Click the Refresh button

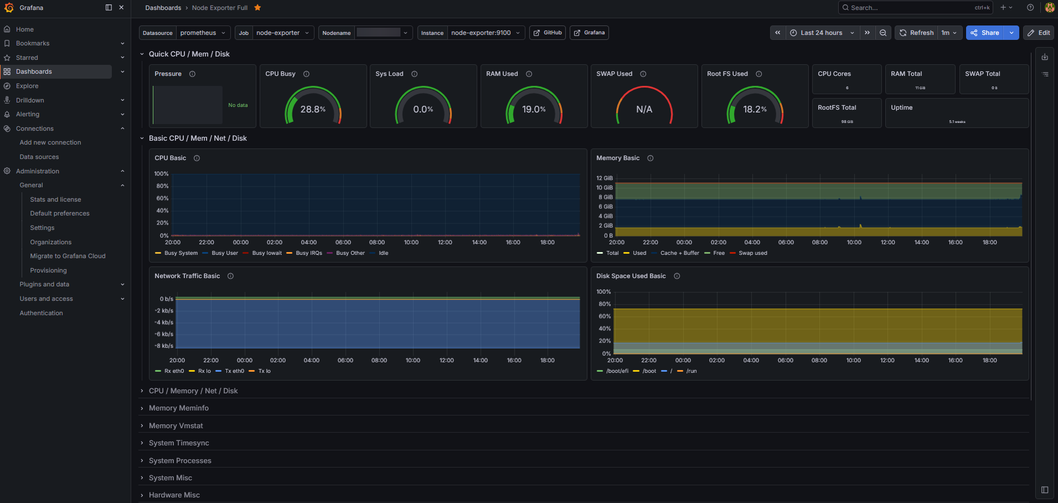tap(916, 33)
